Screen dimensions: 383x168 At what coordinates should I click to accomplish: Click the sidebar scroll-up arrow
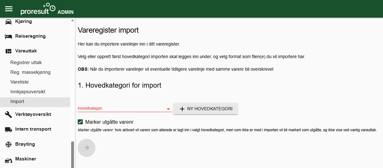73,20
